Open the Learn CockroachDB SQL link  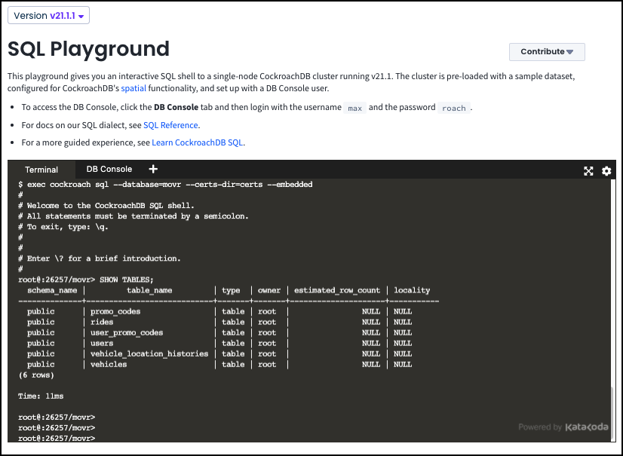click(x=198, y=142)
